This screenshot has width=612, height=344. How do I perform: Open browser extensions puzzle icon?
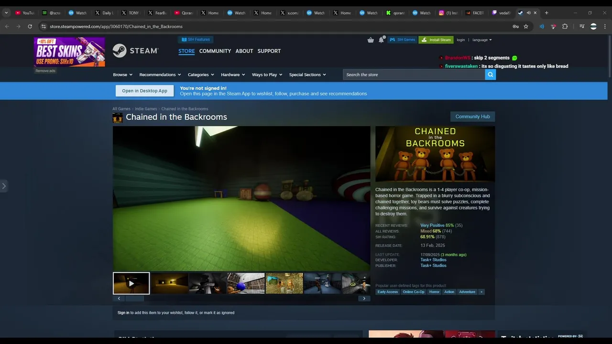565,26
